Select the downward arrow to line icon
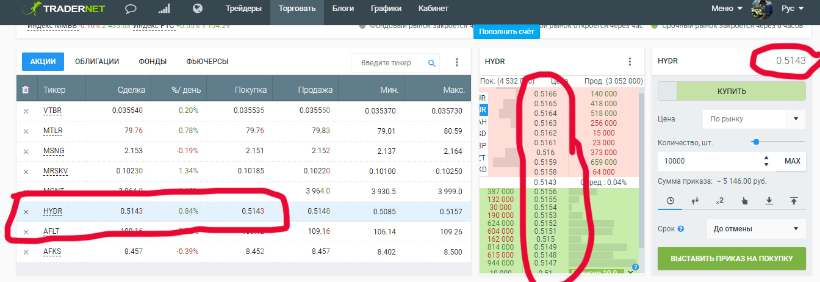Image resolution: width=820 pixels, height=282 pixels. click(x=769, y=200)
